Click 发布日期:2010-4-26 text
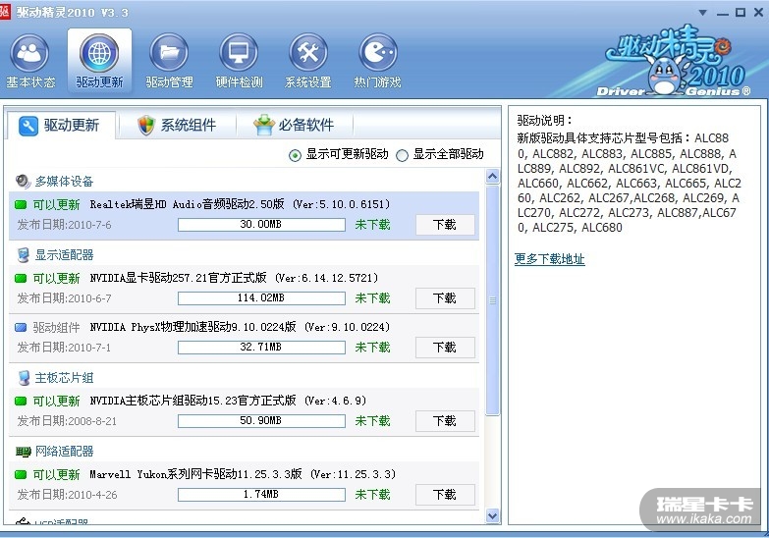Image resolution: width=769 pixels, height=538 pixels. pyautogui.click(x=67, y=495)
